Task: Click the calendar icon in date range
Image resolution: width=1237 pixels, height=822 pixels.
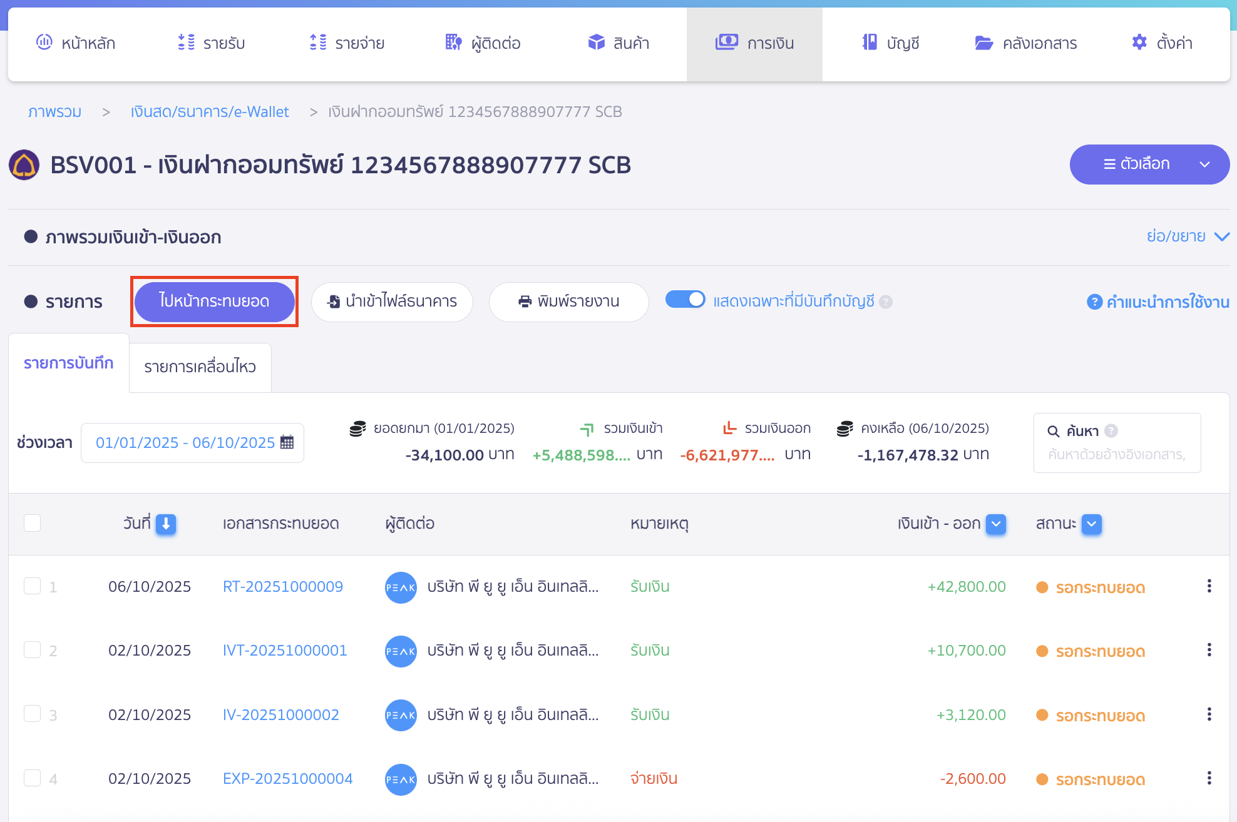Action: coord(287,442)
